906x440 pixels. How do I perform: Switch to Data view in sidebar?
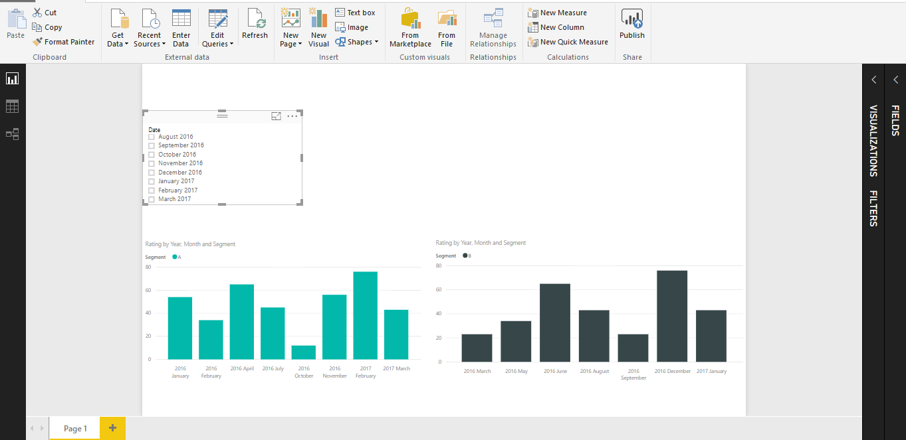13,106
